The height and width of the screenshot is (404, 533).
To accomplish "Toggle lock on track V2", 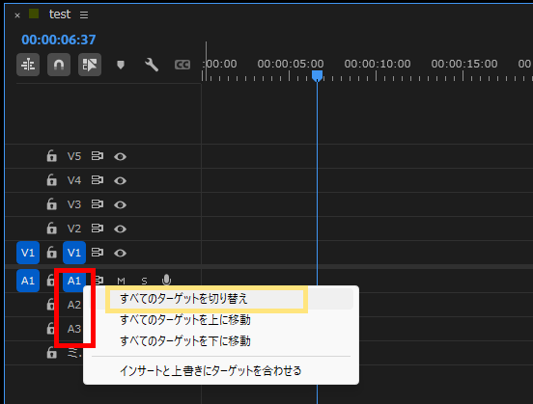I will click(52, 229).
